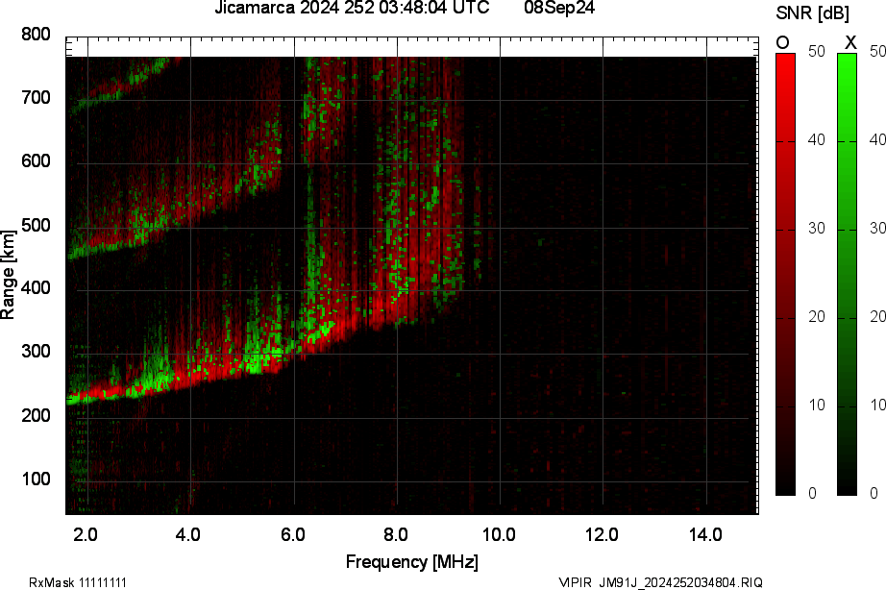Select the X label above green bar
This screenshot has width=886, height=590.
[849, 42]
